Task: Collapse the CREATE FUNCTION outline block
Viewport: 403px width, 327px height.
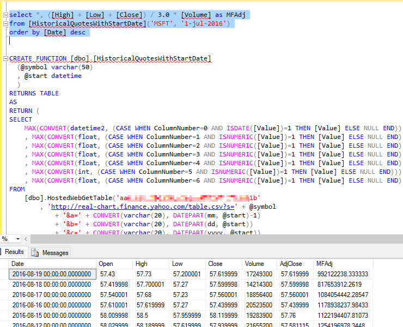Action: tap(5, 59)
